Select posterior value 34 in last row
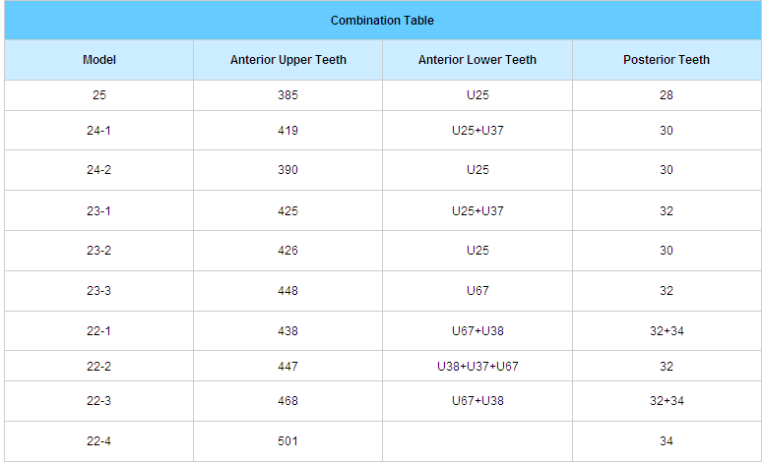Screen dimensions: 763x463 click(x=667, y=441)
